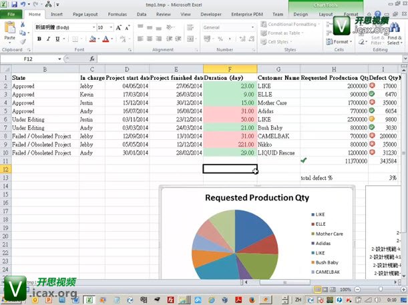Click the red Font Color A button
The width and height of the screenshot is (408, 305).
(x=106, y=39)
